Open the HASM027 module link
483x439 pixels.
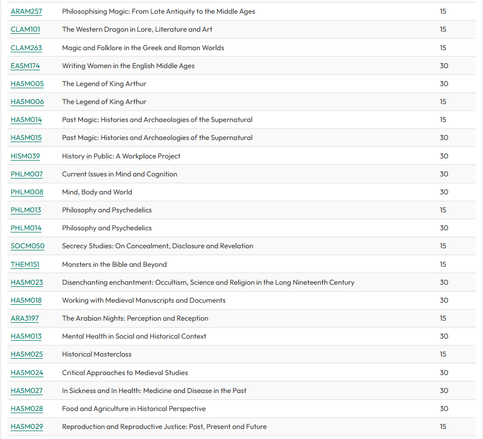tap(27, 391)
